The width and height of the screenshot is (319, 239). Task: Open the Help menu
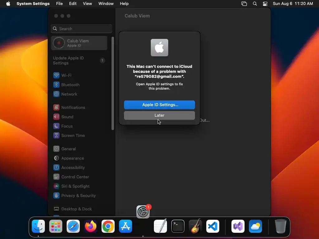coord(124,3)
